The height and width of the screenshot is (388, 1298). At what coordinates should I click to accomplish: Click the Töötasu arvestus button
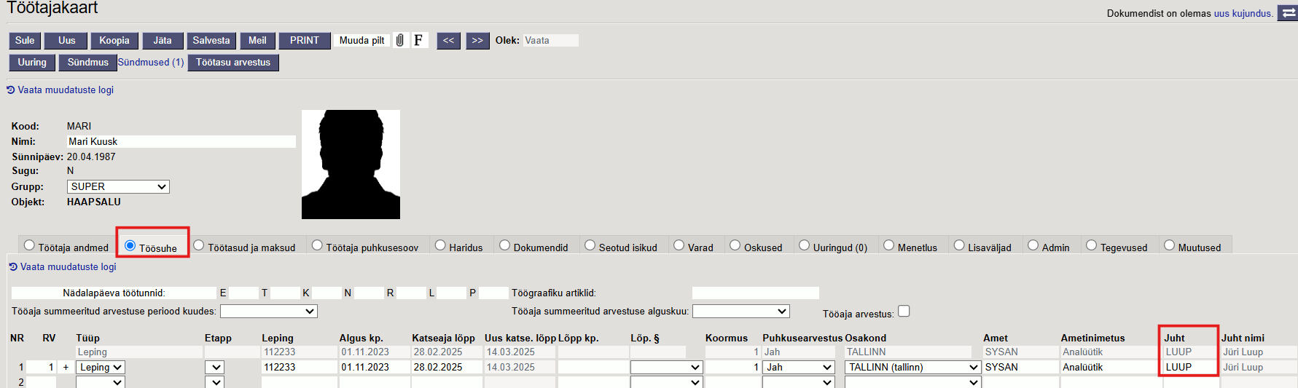point(233,63)
